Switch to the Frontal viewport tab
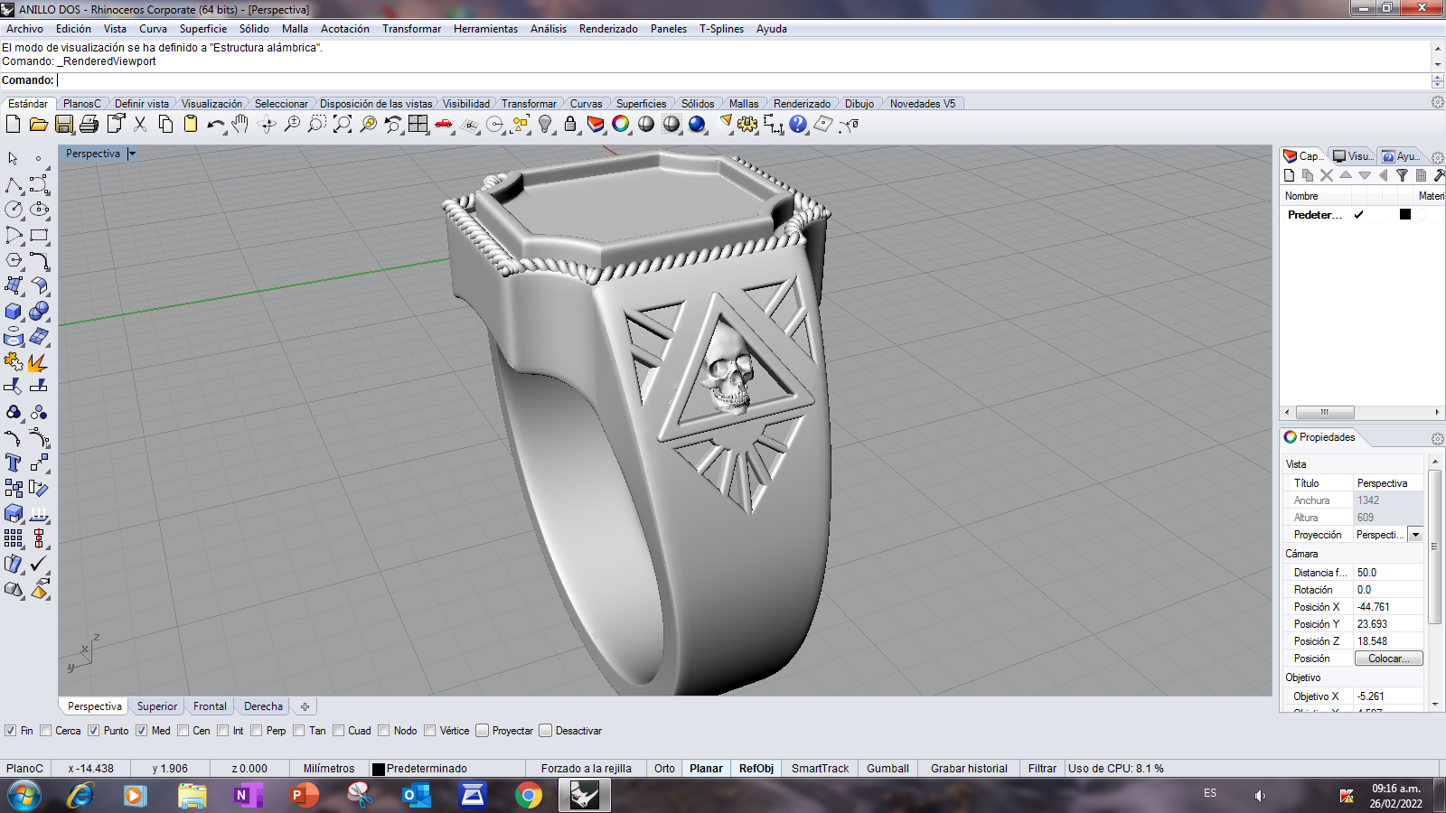The image size is (1446, 813). pyautogui.click(x=210, y=706)
